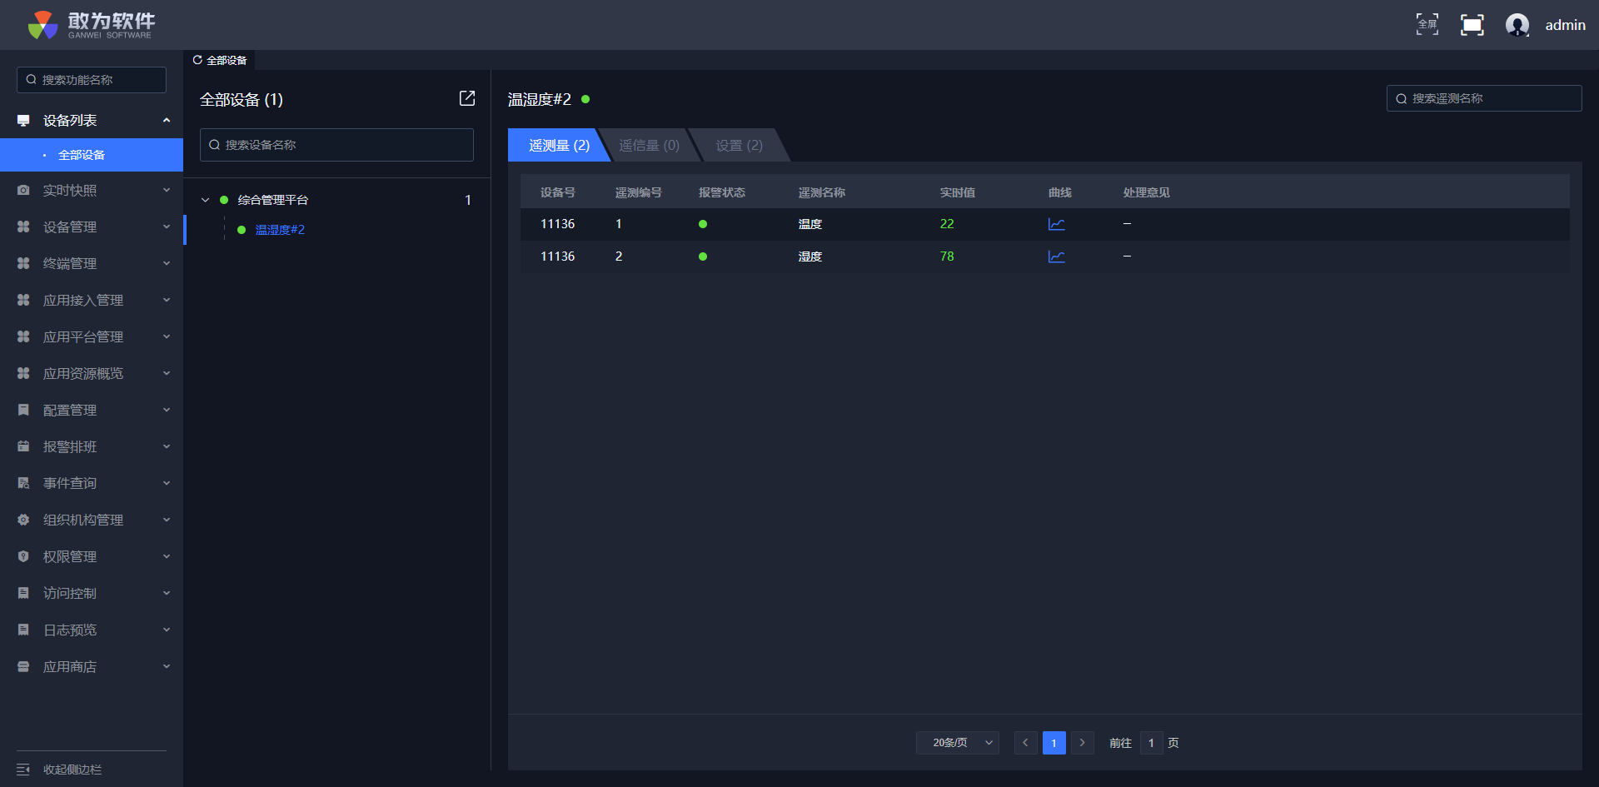Switch to the 遥信量 (0) tab
Viewport: 1599px width, 787px height.
pos(649,145)
